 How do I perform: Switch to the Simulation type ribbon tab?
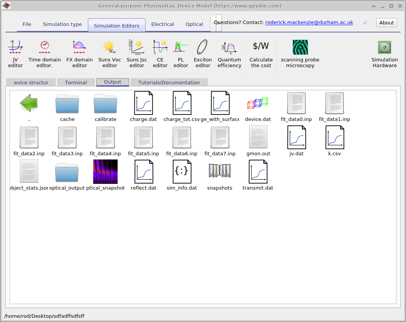62,24
